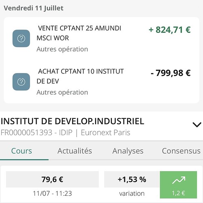Viewport: 203px width, 203px height.
Task: Open the Consensus tab
Action: (181, 151)
